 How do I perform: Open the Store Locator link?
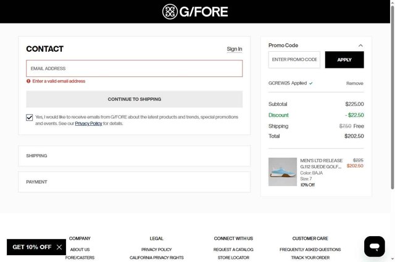(233, 258)
